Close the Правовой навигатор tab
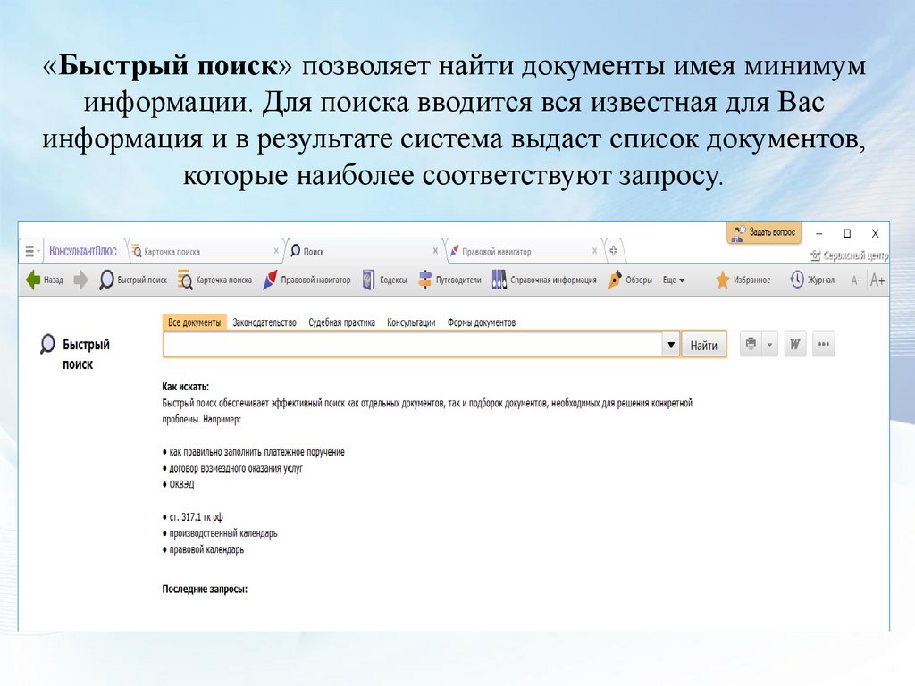Screen dimensions: 915x686 [x=594, y=251]
